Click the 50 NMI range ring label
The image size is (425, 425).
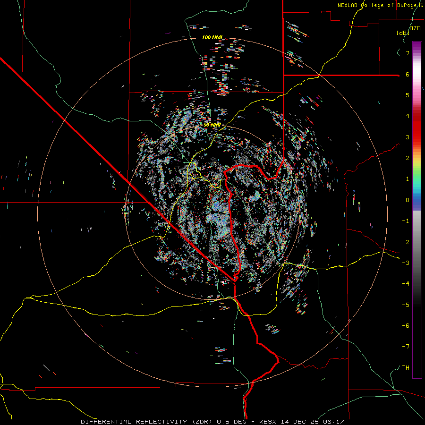click(212, 125)
